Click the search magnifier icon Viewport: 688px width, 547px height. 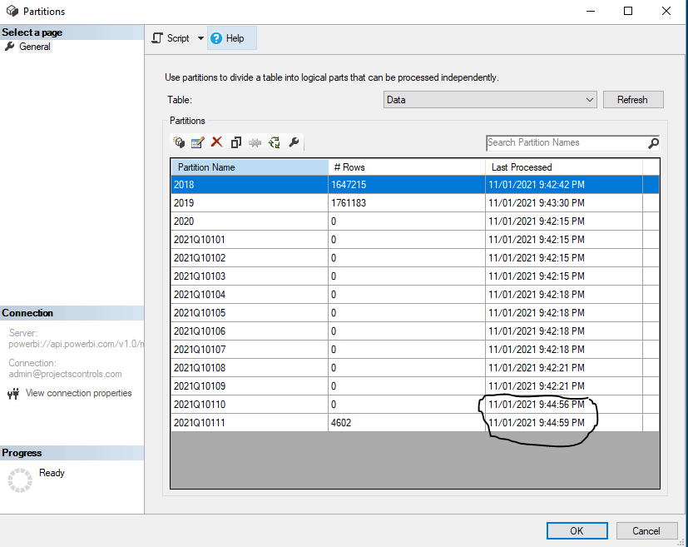(653, 143)
